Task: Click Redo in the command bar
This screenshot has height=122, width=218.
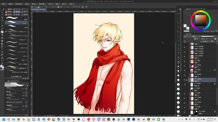Action: pos(49,7)
